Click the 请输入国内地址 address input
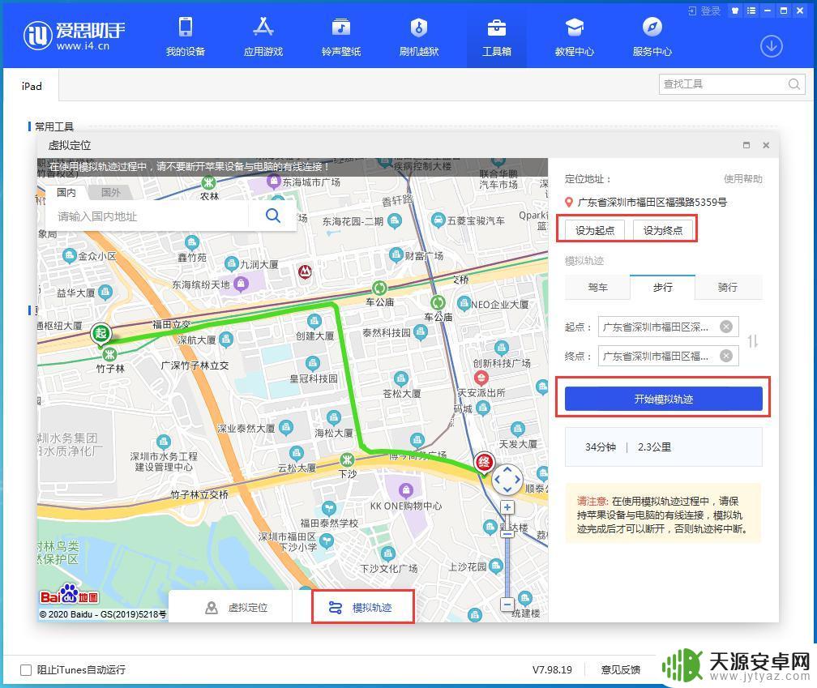 [148, 216]
